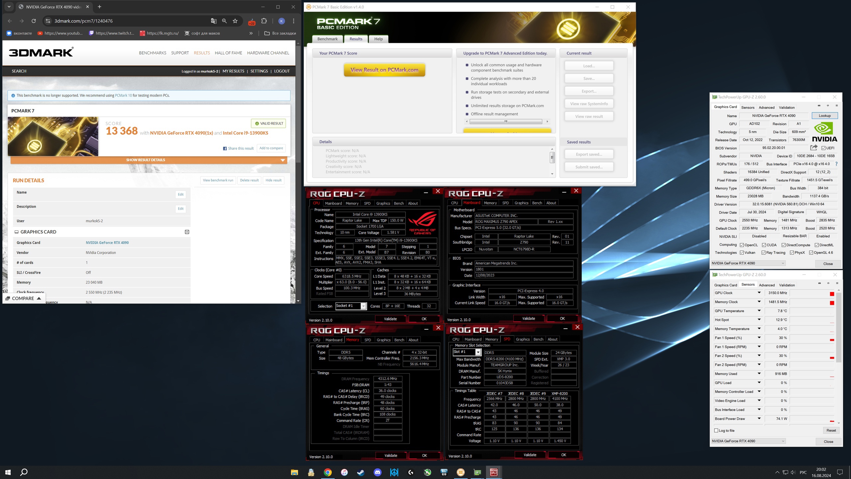Click Add to compare button
Viewport: 851px width, 479px height.
271,148
